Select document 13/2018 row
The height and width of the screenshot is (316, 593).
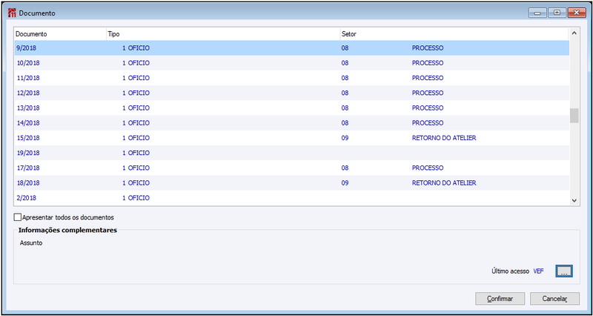291,108
